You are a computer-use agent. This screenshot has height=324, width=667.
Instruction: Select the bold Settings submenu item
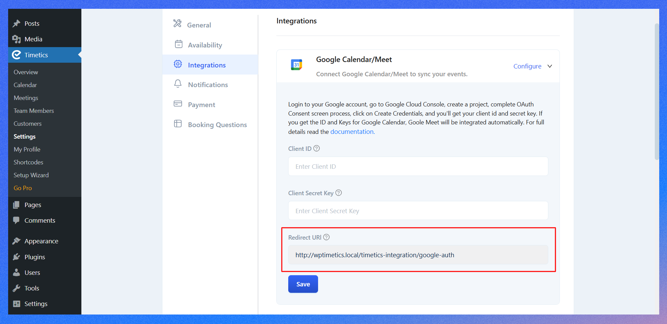(x=24, y=137)
